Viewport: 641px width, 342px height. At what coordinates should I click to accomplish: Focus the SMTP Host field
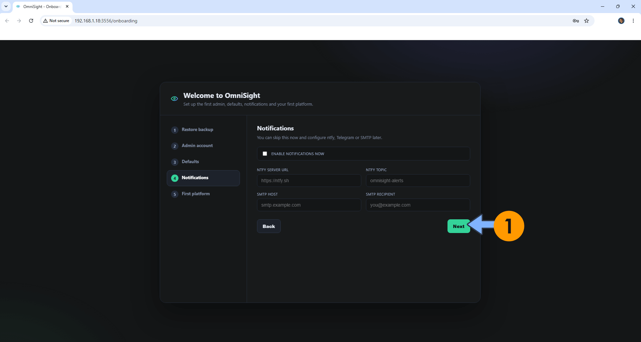pyautogui.click(x=309, y=205)
